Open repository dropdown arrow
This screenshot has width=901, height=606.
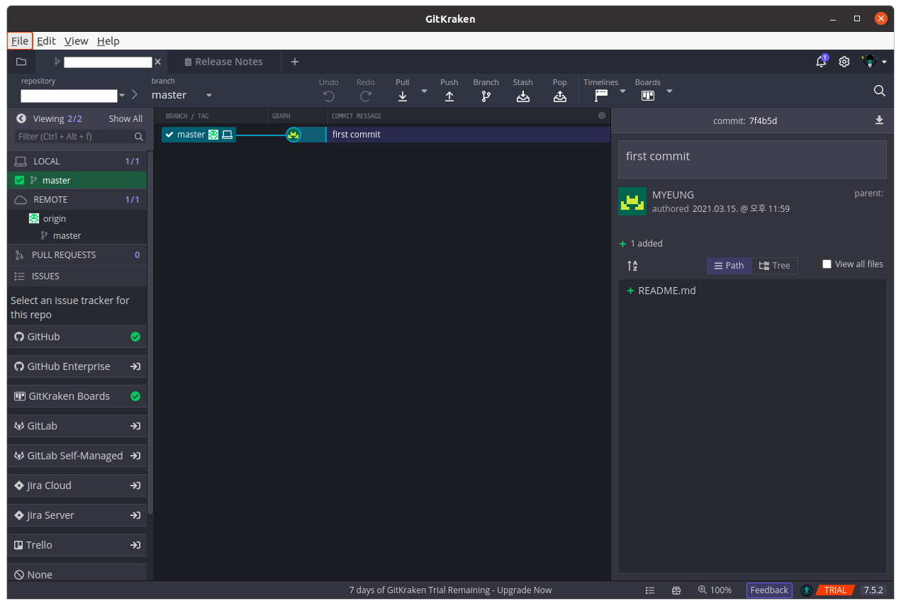click(x=122, y=96)
